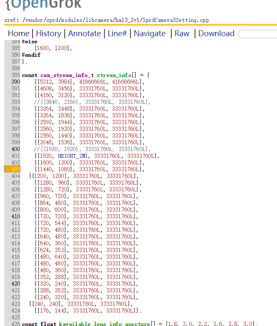Open the vendor path segment

click(x=34, y=20)
